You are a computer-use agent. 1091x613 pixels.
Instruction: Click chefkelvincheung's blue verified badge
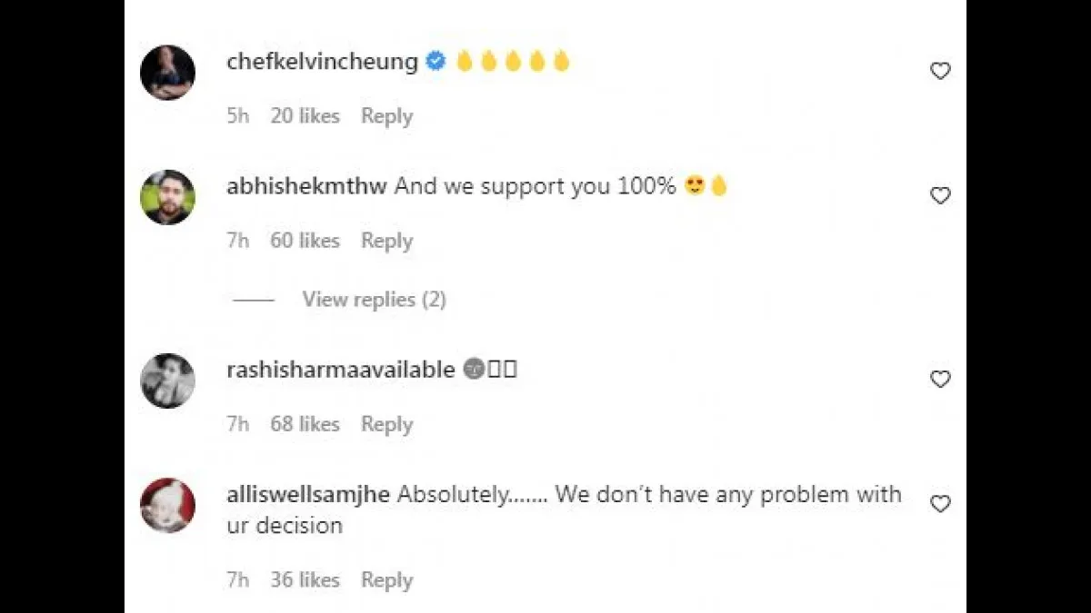coord(436,62)
